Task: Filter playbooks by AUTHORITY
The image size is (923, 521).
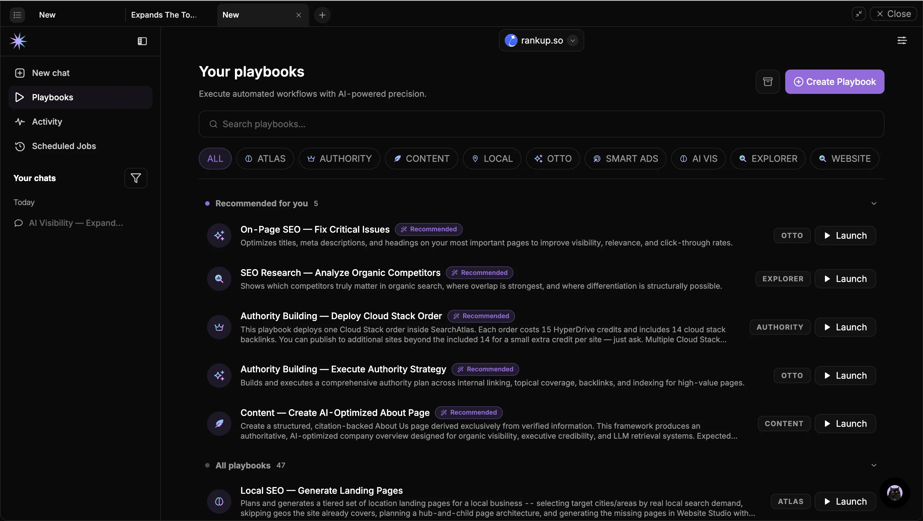Action: tap(339, 159)
